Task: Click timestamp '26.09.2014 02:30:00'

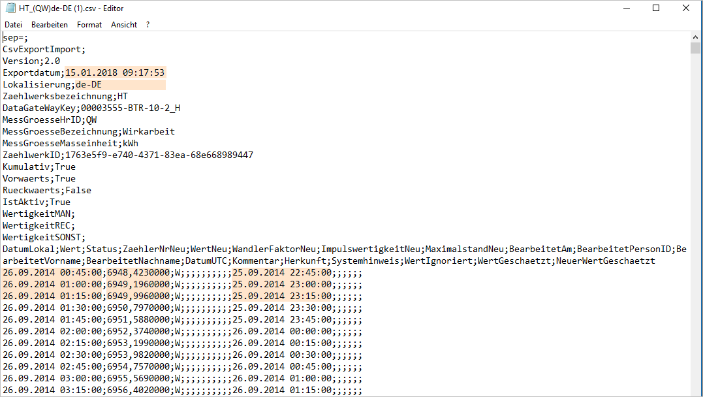Action: [52, 355]
